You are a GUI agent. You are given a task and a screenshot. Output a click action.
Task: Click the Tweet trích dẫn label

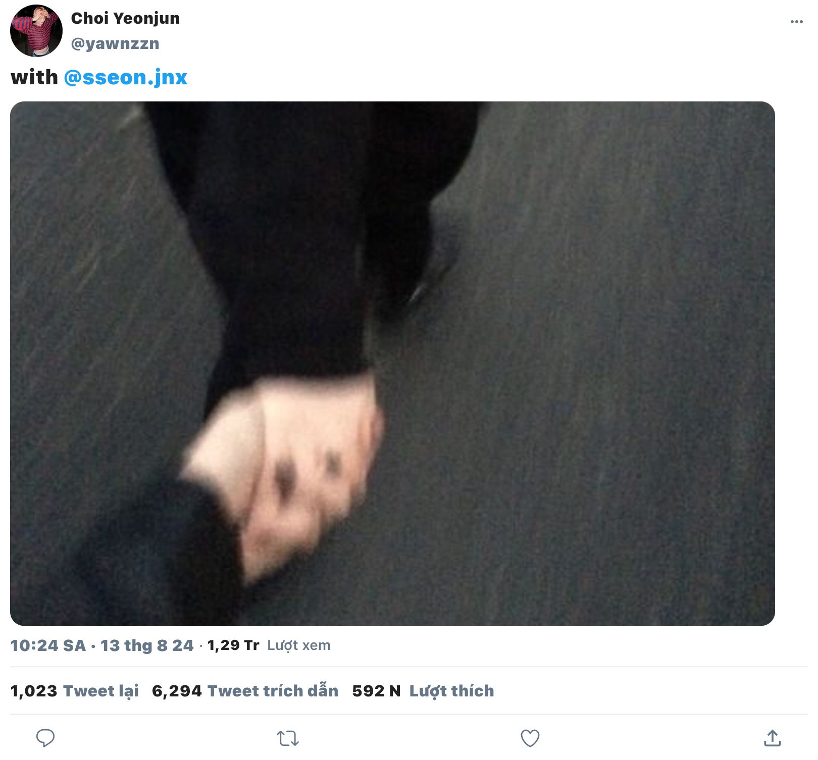pyautogui.click(x=273, y=691)
